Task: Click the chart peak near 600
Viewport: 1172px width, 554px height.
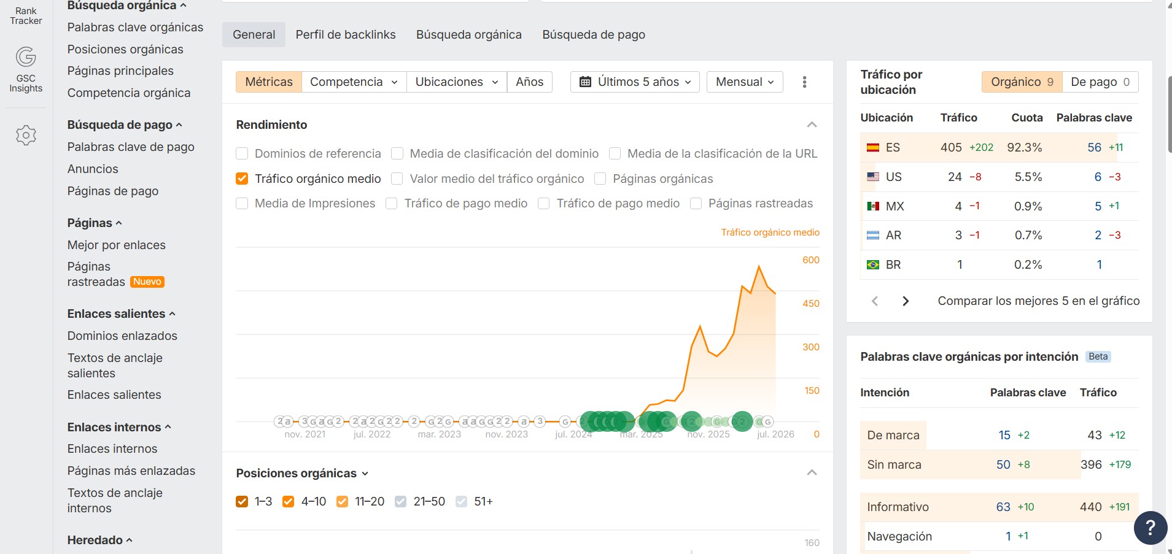Action: (759, 266)
